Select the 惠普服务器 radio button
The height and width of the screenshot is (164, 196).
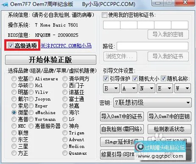point(31,126)
